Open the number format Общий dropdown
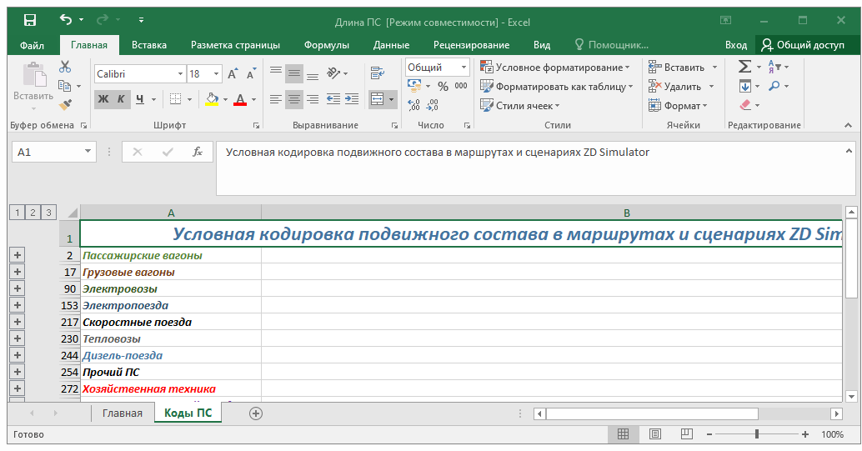862x451 pixels. click(464, 67)
